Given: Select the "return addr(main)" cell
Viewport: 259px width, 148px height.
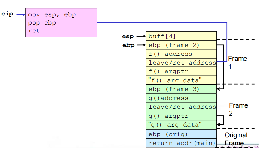Looking at the screenshot, I should [x=181, y=143].
